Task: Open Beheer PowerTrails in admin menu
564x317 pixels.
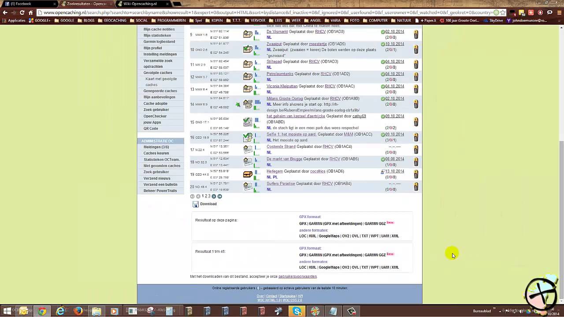Action: pyautogui.click(x=160, y=191)
